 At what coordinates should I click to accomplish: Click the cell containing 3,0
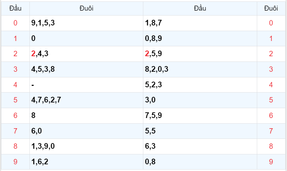[x=150, y=100]
